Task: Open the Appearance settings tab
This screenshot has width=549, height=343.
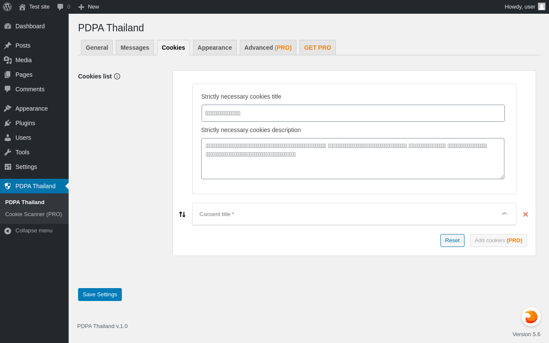Action: coord(215,48)
